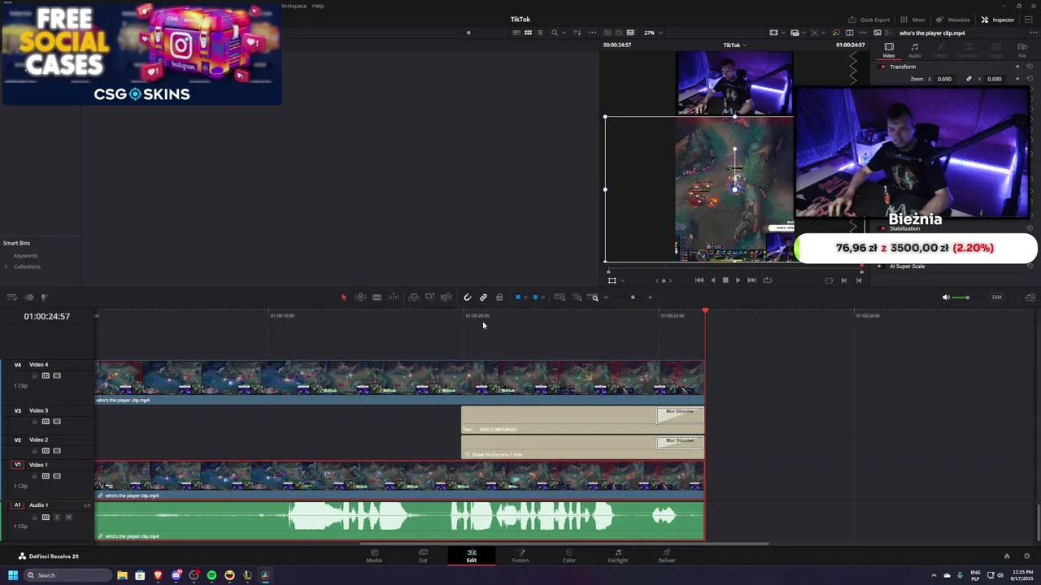Open the viewer Transform overlay dropdown

click(x=622, y=280)
